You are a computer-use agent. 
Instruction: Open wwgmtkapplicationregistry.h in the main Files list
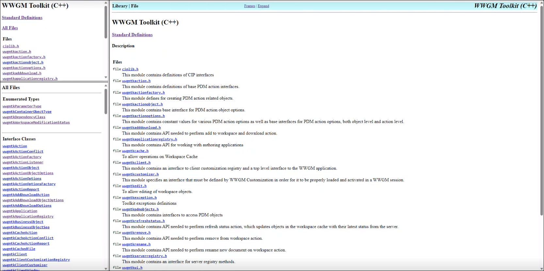coord(150,139)
